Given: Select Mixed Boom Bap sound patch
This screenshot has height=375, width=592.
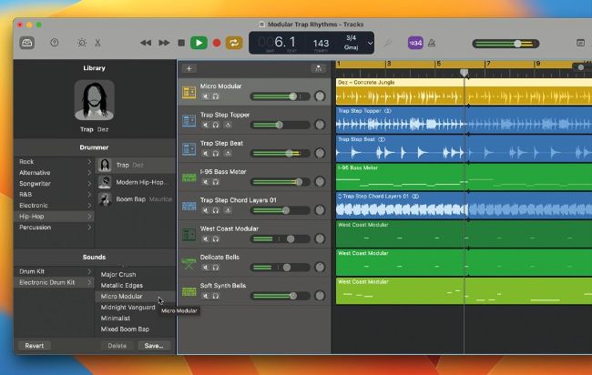Looking at the screenshot, I should tap(135, 329).
